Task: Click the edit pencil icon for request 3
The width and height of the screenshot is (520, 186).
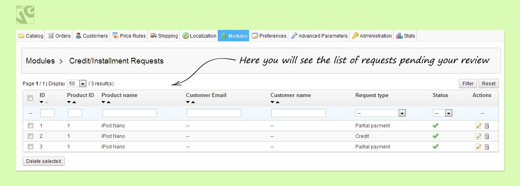Action: (479, 147)
